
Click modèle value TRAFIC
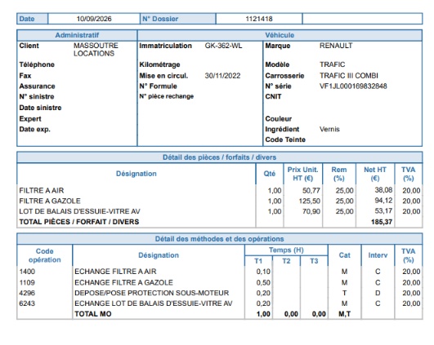[332, 64]
